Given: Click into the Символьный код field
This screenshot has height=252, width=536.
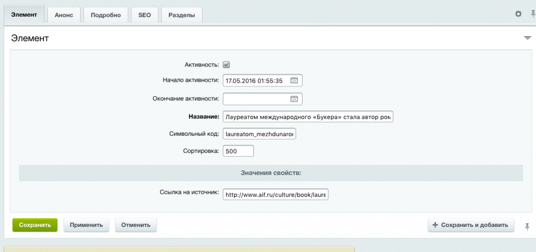Looking at the screenshot, I should point(260,134).
